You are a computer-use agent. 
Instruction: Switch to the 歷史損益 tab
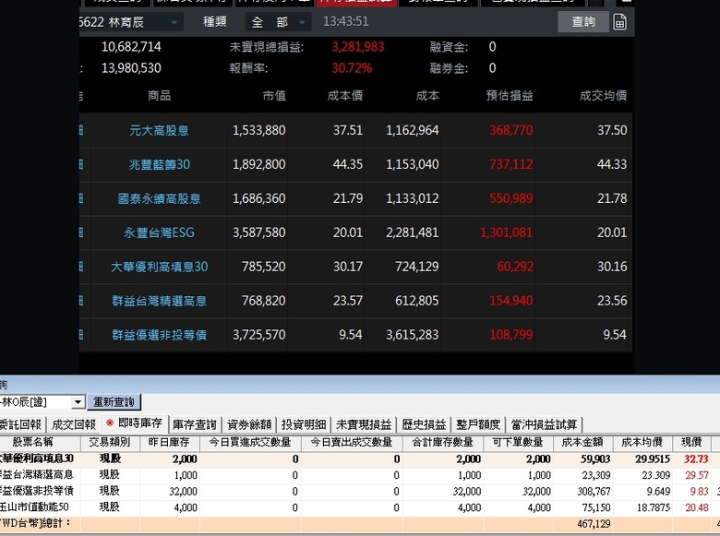(424, 424)
